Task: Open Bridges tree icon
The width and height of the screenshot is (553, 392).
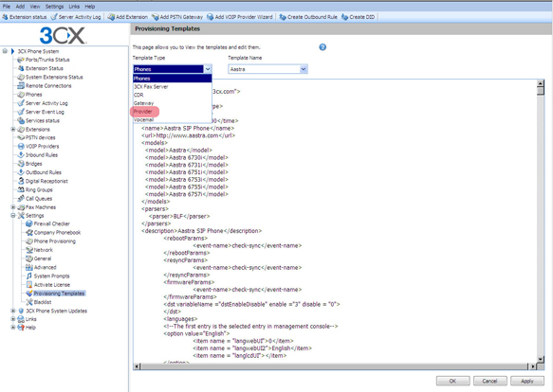Action: (21, 164)
